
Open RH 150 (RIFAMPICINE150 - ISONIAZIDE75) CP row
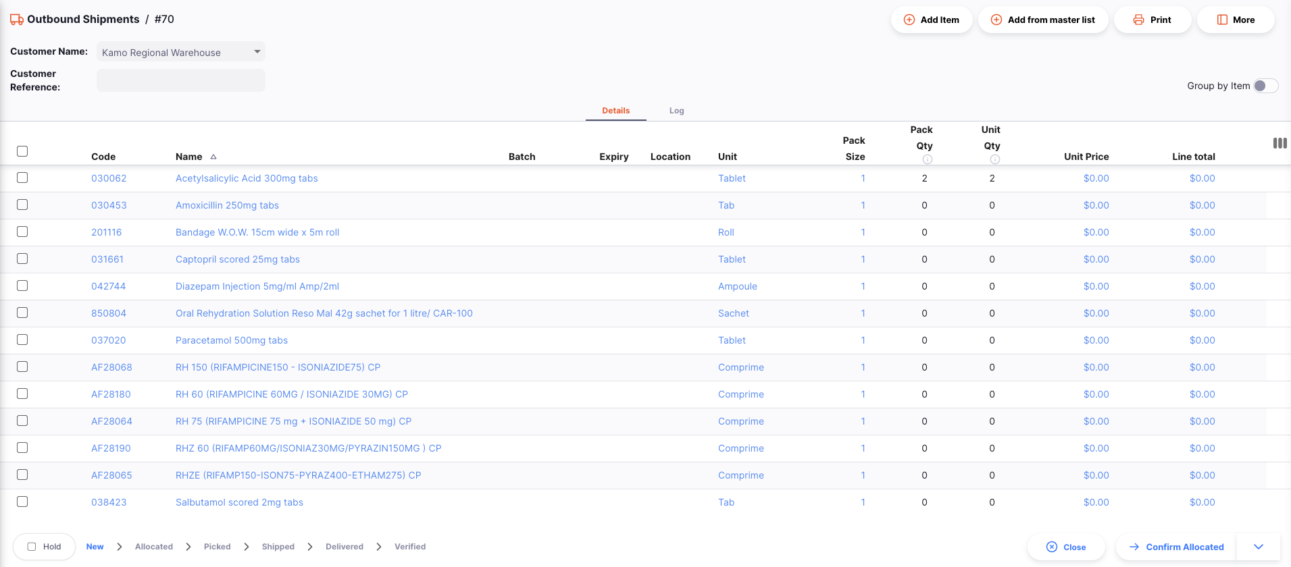(278, 367)
